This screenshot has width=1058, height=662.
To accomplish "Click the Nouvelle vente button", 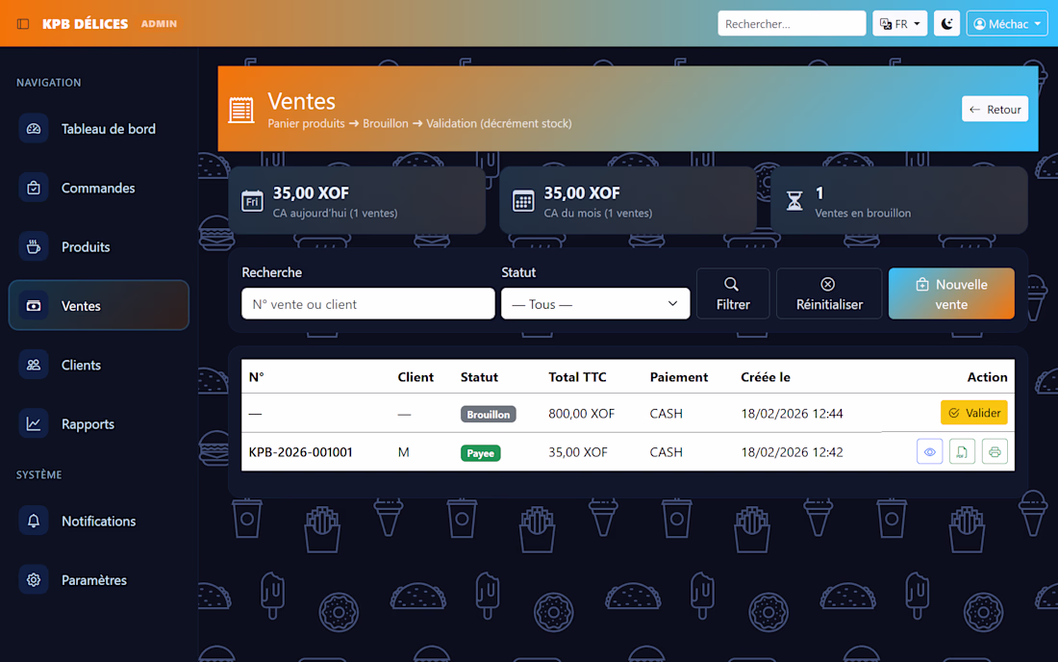I will click(x=950, y=293).
